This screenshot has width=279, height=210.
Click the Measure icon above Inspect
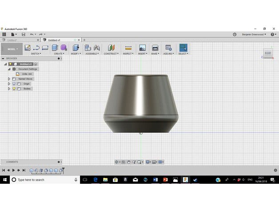128,48
